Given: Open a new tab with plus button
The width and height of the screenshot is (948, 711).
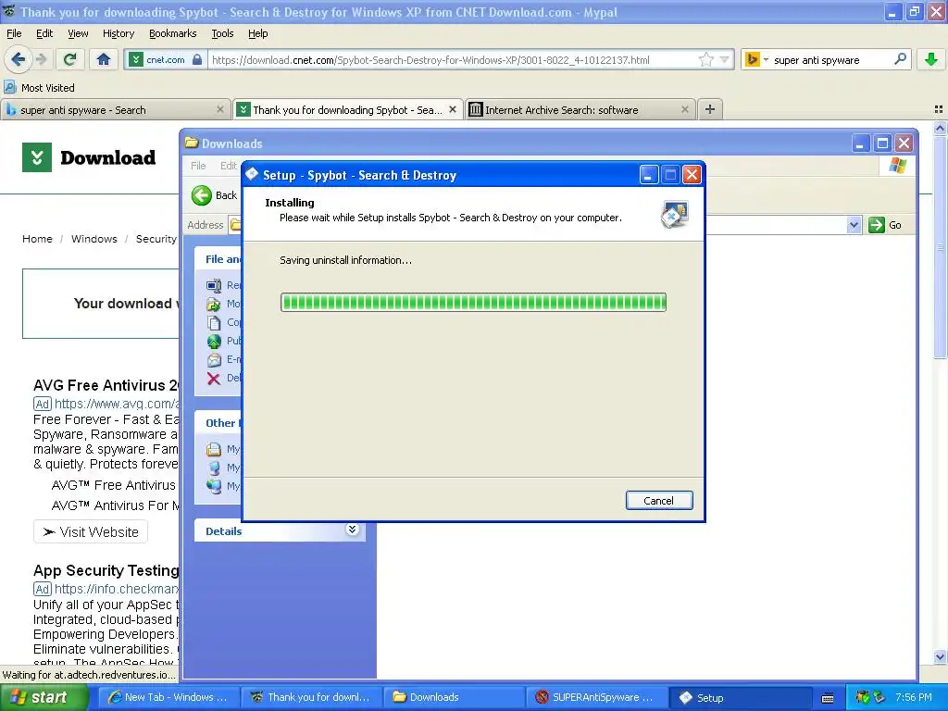Looking at the screenshot, I should (710, 109).
